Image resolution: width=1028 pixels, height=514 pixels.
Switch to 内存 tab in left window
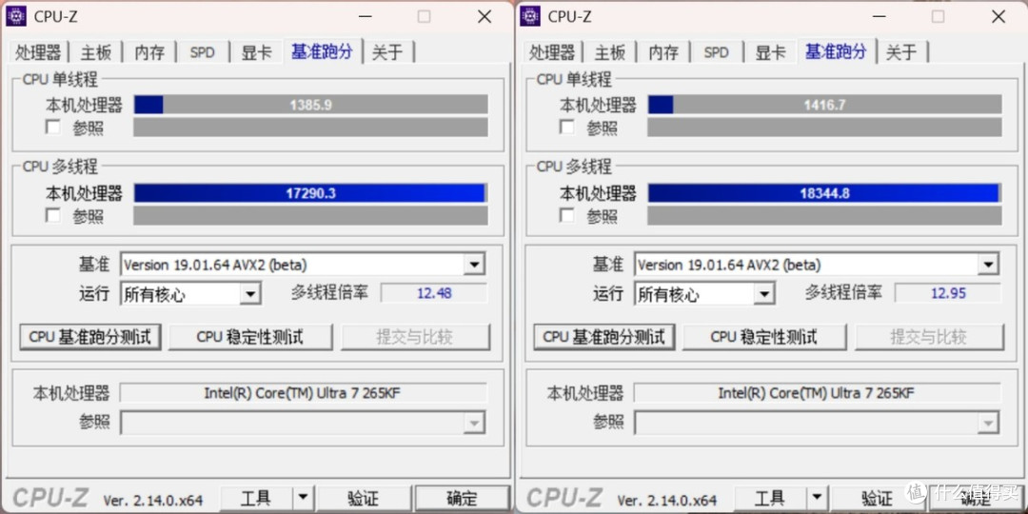pos(149,52)
